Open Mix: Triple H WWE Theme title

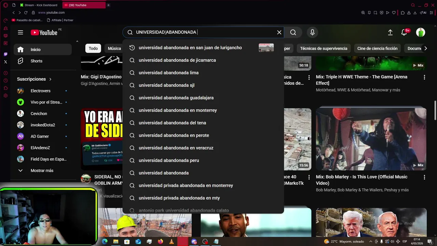[362, 80]
